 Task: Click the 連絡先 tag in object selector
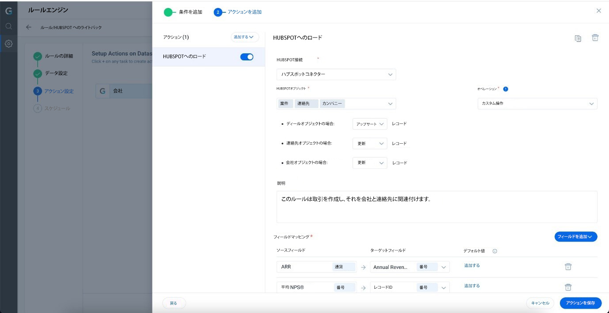click(x=306, y=104)
